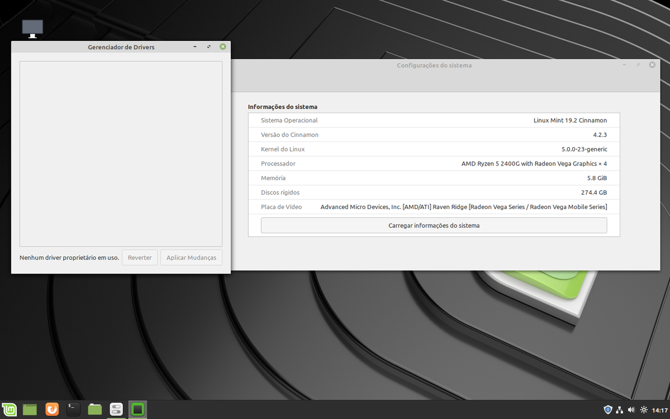The width and height of the screenshot is (670, 419).
Task: Click the 4.2.3 version value
Action: pyautogui.click(x=600, y=135)
